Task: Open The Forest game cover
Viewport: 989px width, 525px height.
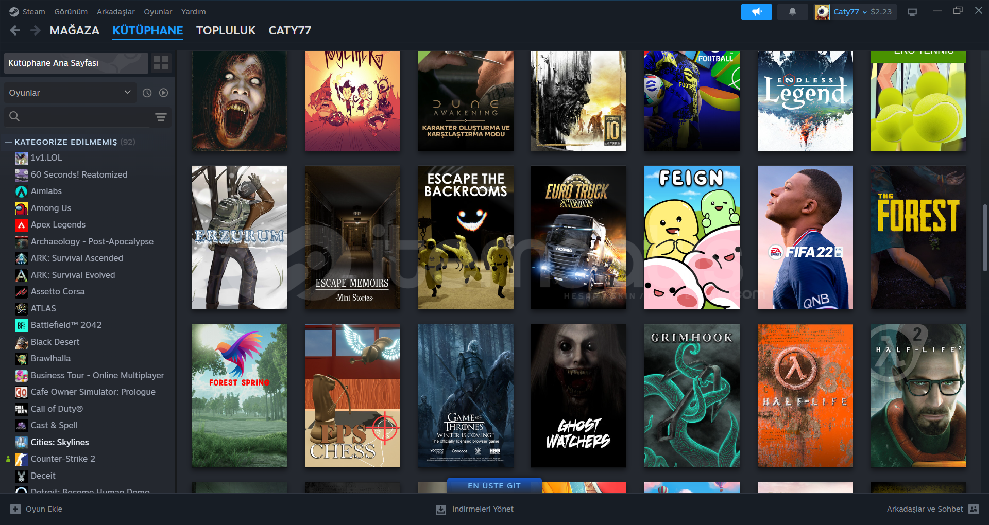Action: tap(918, 237)
